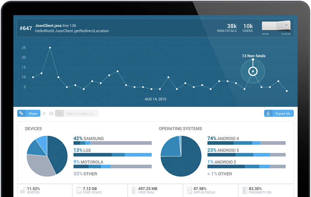Select the highlighted 13 Non-fatals data point
This screenshot has height=197, width=311.
click(x=253, y=71)
